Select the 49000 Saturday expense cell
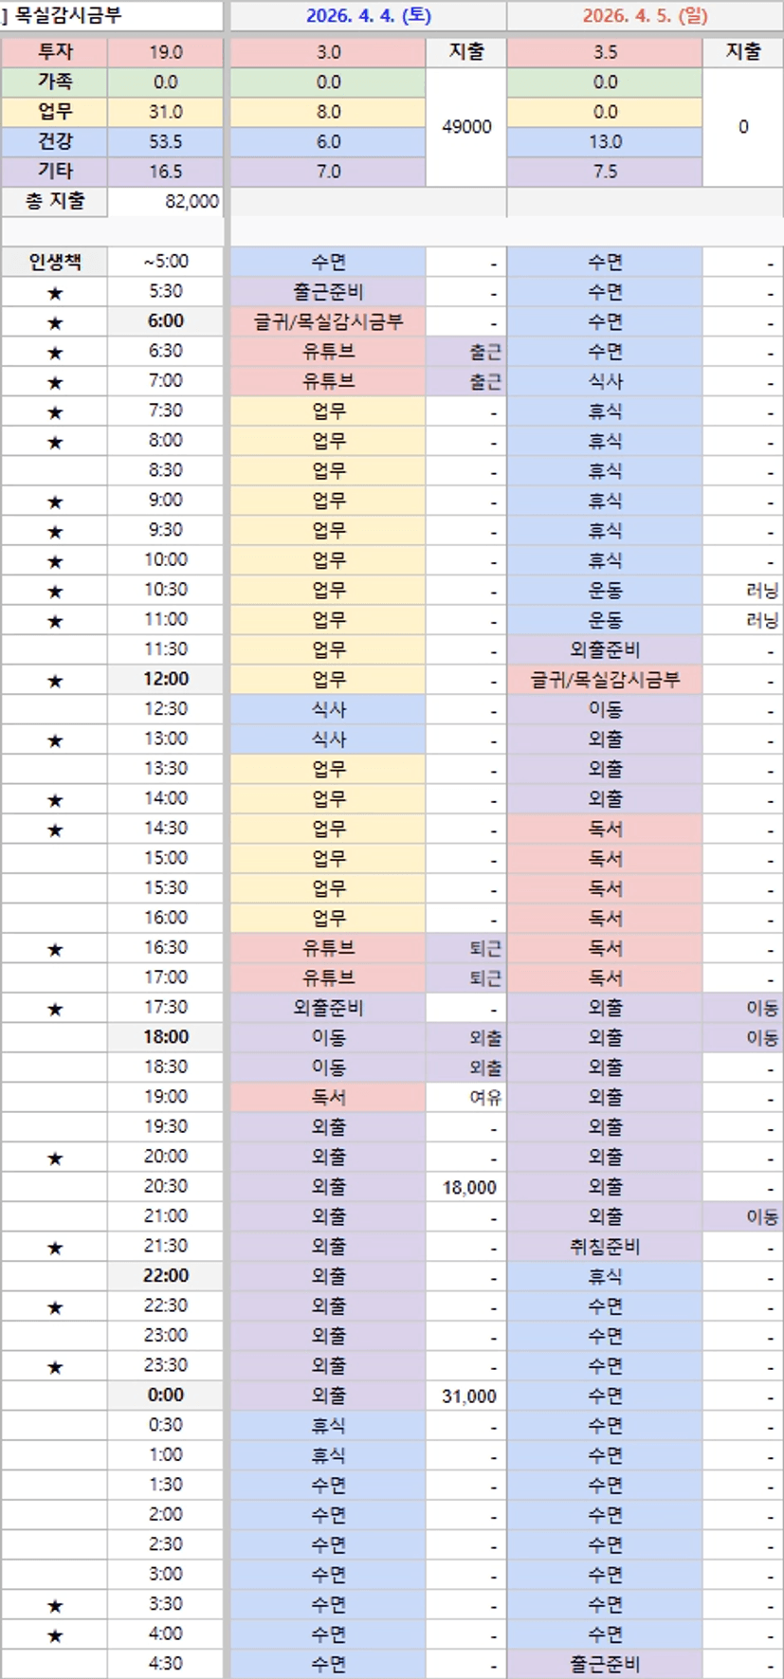Image resolution: width=784 pixels, height=1679 pixels. tap(466, 126)
